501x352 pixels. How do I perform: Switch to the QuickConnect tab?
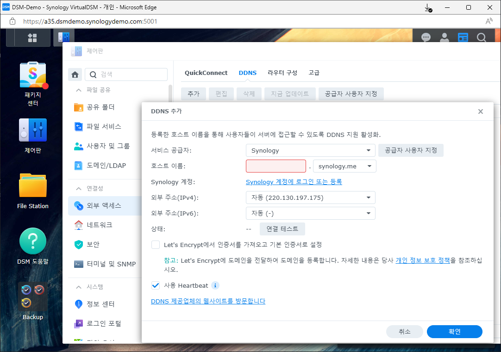206,73
